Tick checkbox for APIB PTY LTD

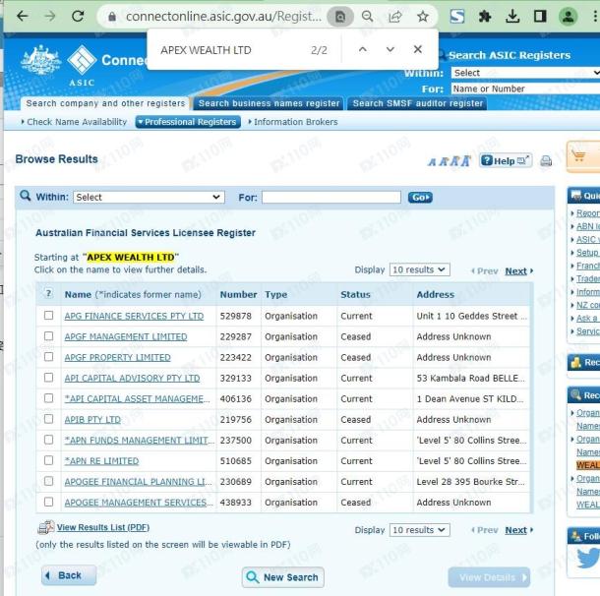(x=48, y=419)
